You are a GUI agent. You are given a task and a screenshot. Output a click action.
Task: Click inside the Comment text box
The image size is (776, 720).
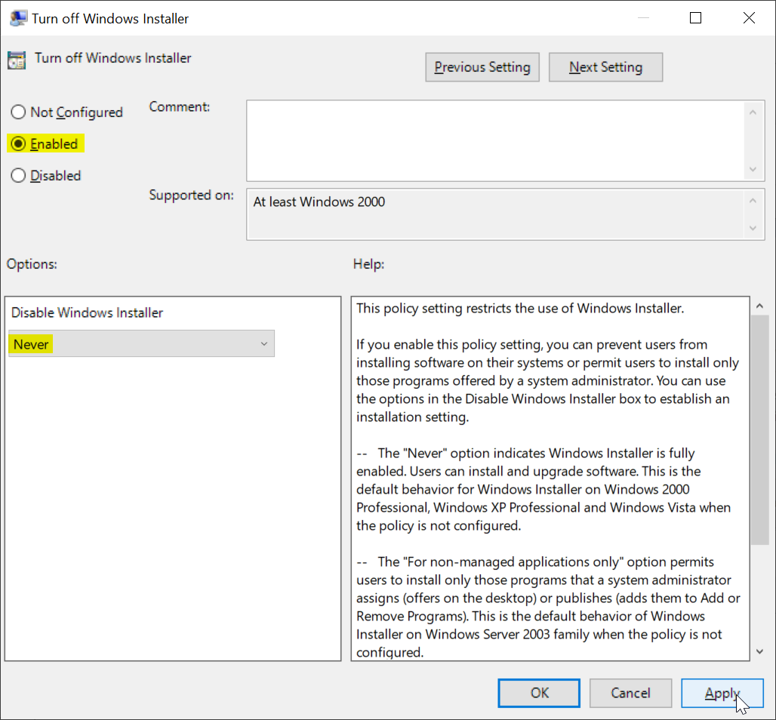(495, 140)
